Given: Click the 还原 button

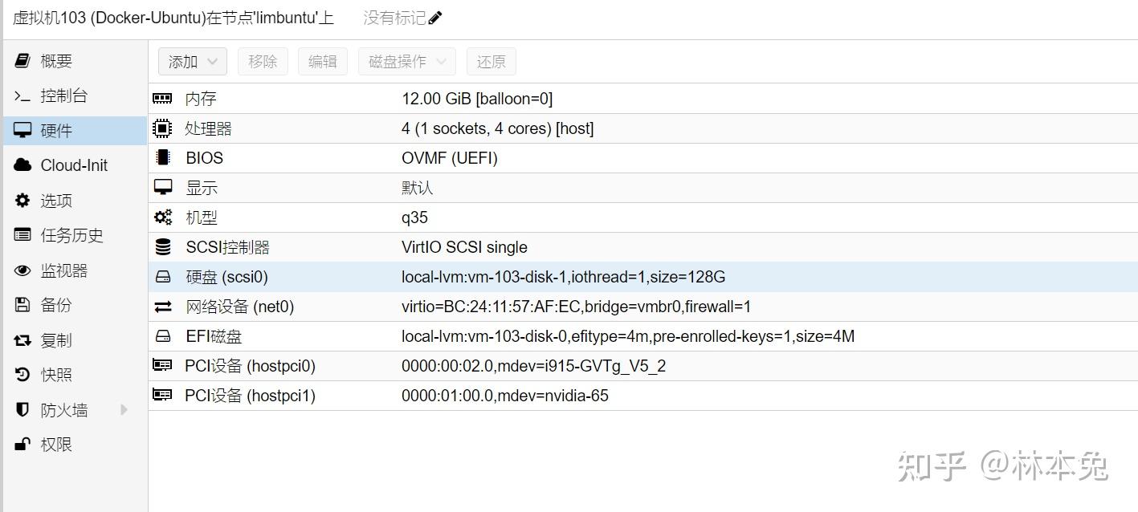Looking at the screenshot, I should tap(491, 61).
